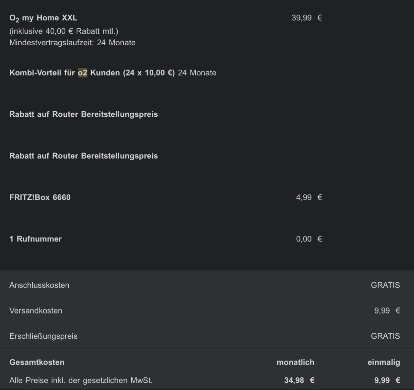Click GRATIS next to Anschlusskosten
This screenshot has height=390, width=414.
pos(385,285)
